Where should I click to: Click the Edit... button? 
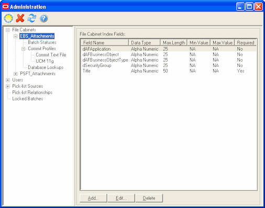click(x=121, y=198)
